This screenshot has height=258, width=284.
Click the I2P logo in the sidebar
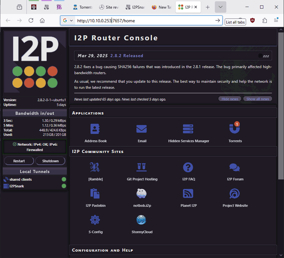pos(35,62)
